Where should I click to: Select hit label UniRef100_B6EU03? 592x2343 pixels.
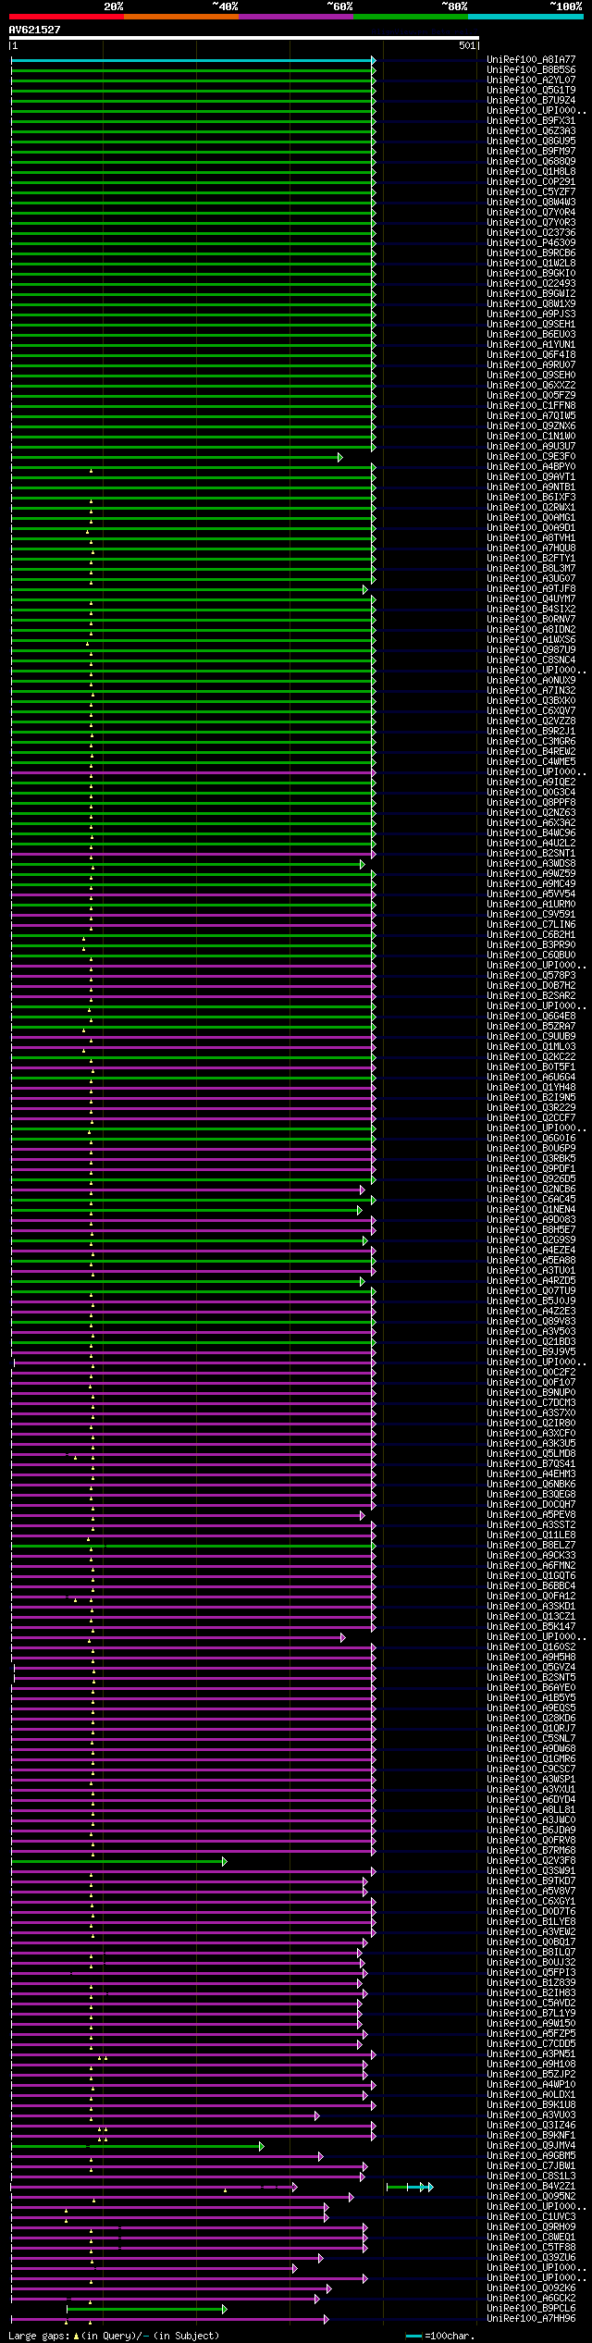(531, 335)
